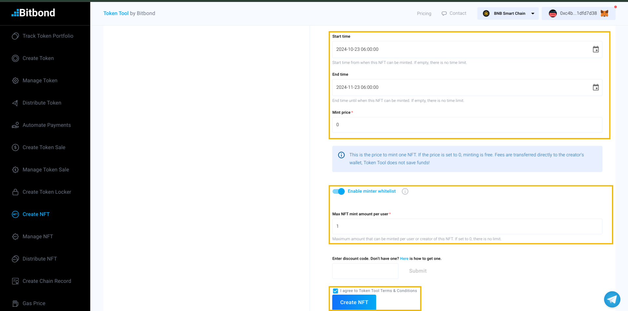The height and width of the screenshot is (311, 628).
Task: Open the Create Token tool
Action: tap(38, 58)
